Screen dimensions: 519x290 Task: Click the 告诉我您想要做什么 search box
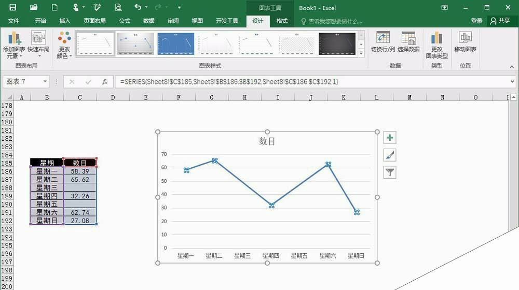(332, 21)
